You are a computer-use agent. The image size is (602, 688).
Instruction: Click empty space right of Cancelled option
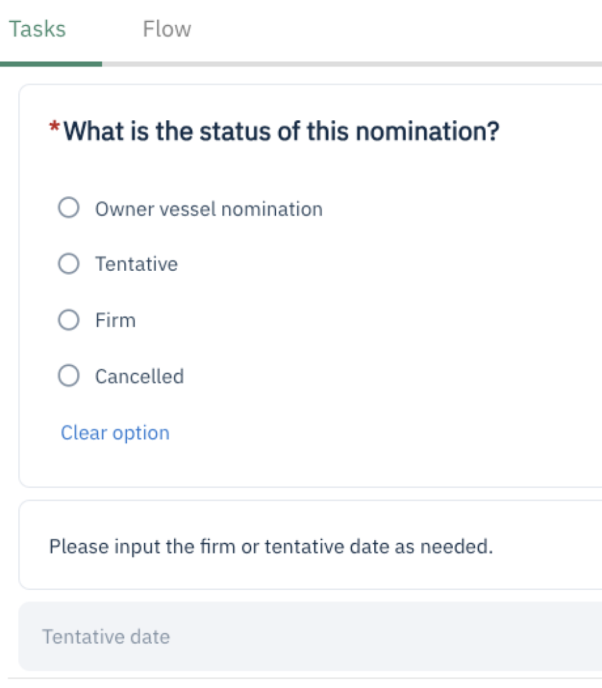point(390,376)
